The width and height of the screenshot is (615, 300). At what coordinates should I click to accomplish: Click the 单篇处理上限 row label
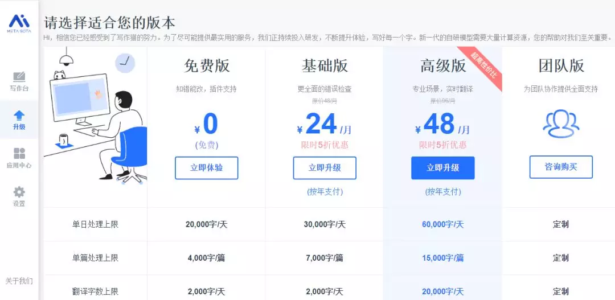point(95,258)
